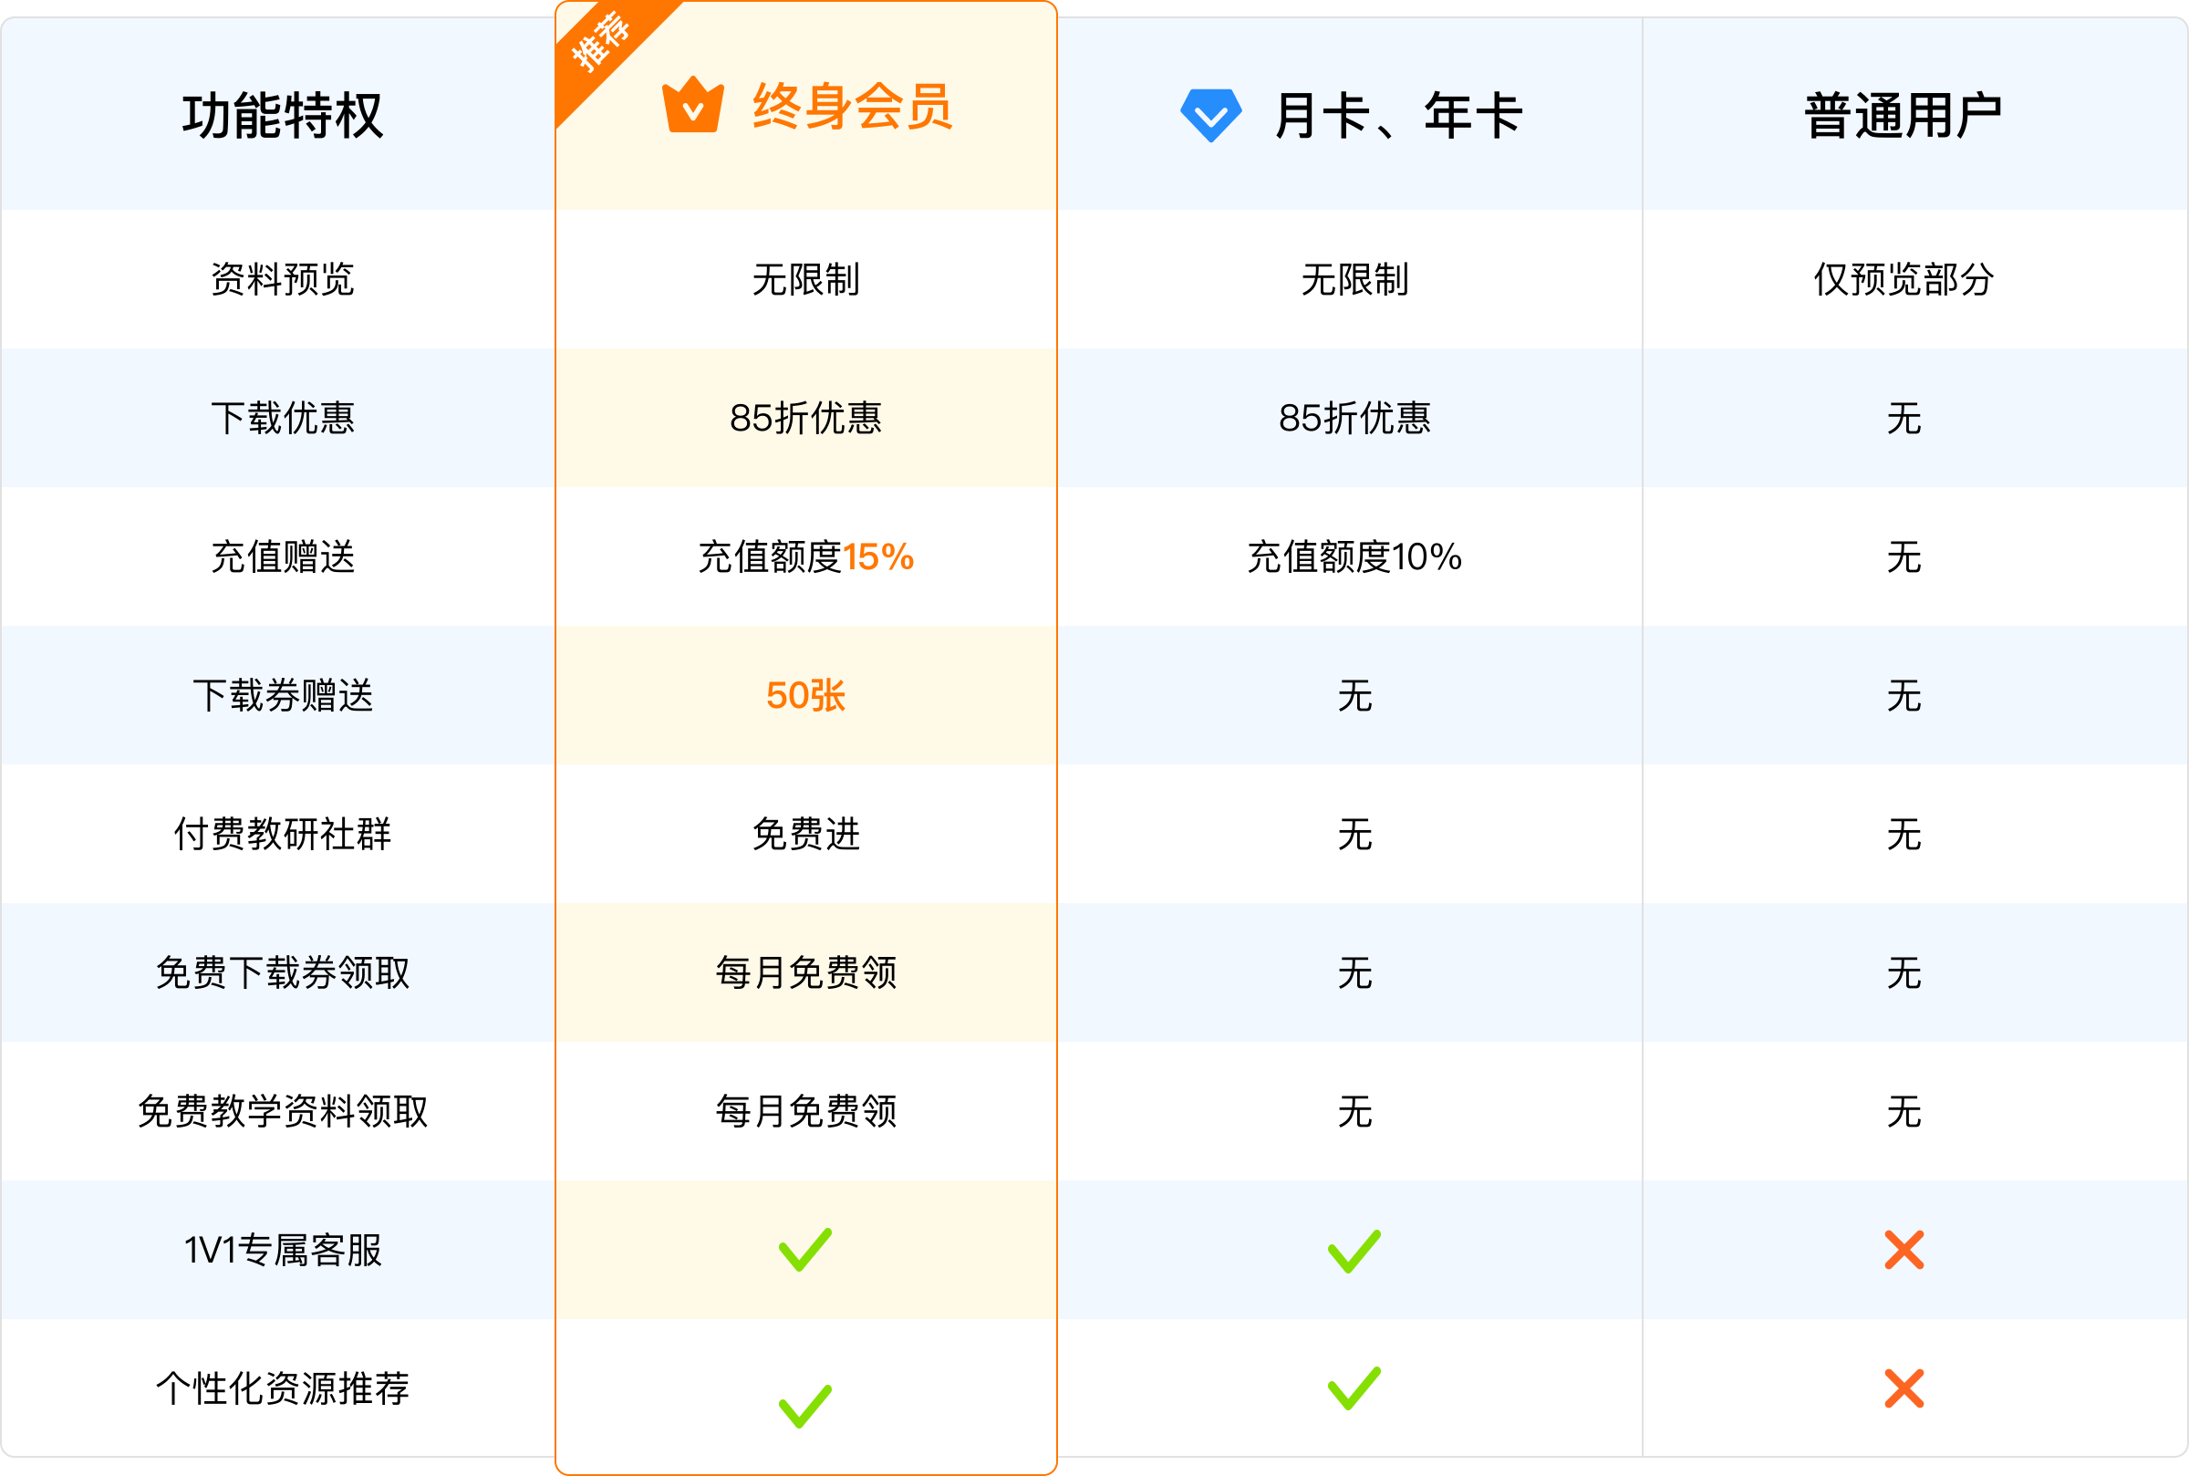
Task: Click the orange cross for 普通用户 个性化资源推荐
Action: coord(1904,1388)
